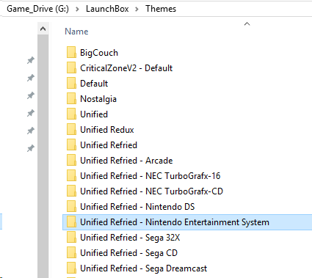Screen dimensions: 312x278
Task: Click the Unified Redux folder icon
Action: pyautogui.click(x=71, y=129)
